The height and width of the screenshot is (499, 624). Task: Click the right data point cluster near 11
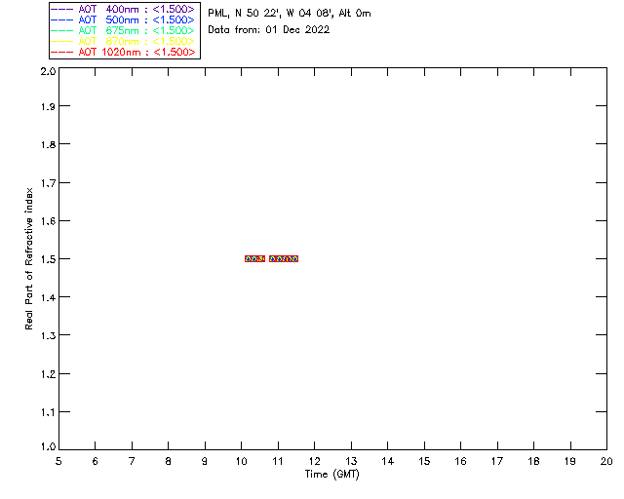pos(284,258)
